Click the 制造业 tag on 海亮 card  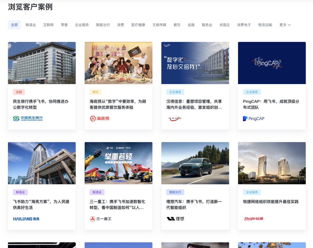20,192
